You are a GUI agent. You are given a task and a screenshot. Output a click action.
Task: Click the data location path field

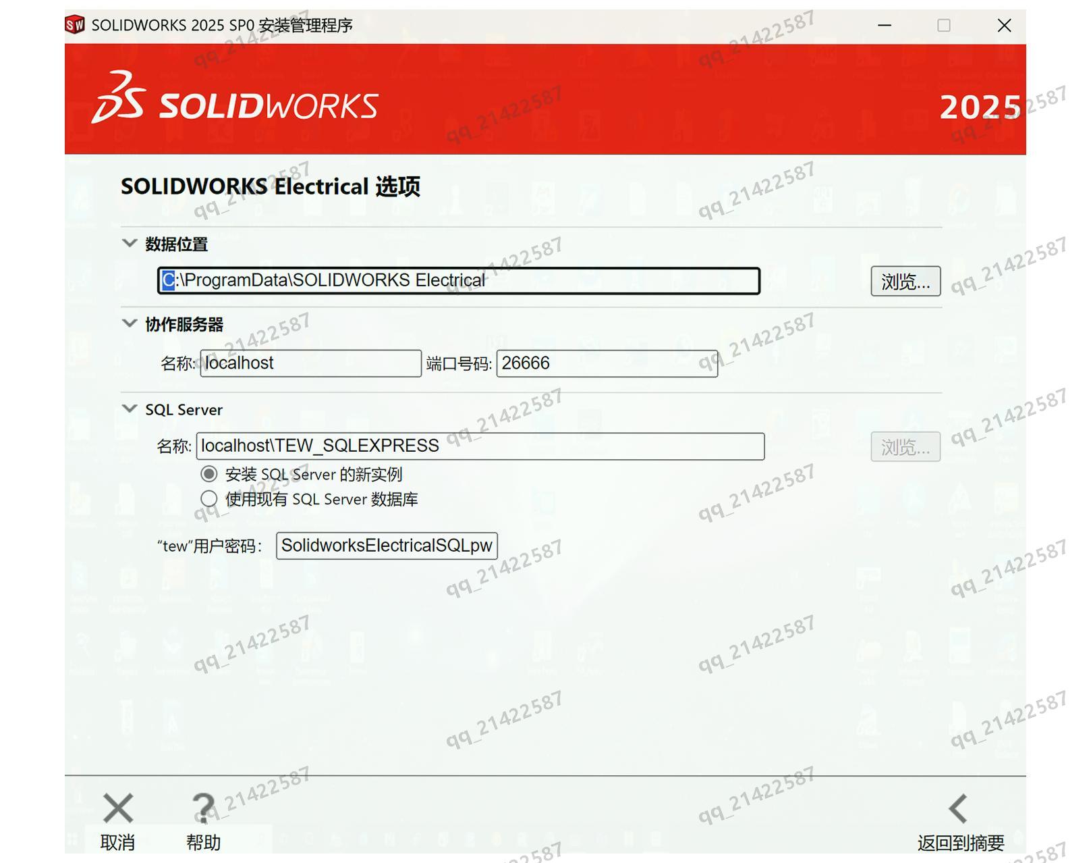pyautogui.click(x=459, y=281)
